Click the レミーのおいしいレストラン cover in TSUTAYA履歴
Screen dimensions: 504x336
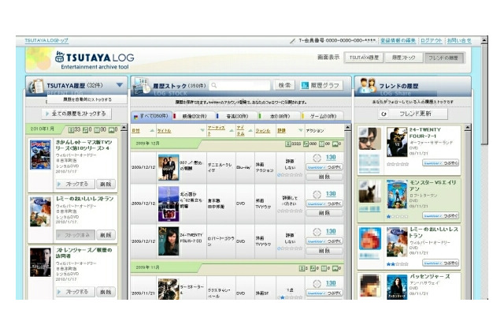40,211
